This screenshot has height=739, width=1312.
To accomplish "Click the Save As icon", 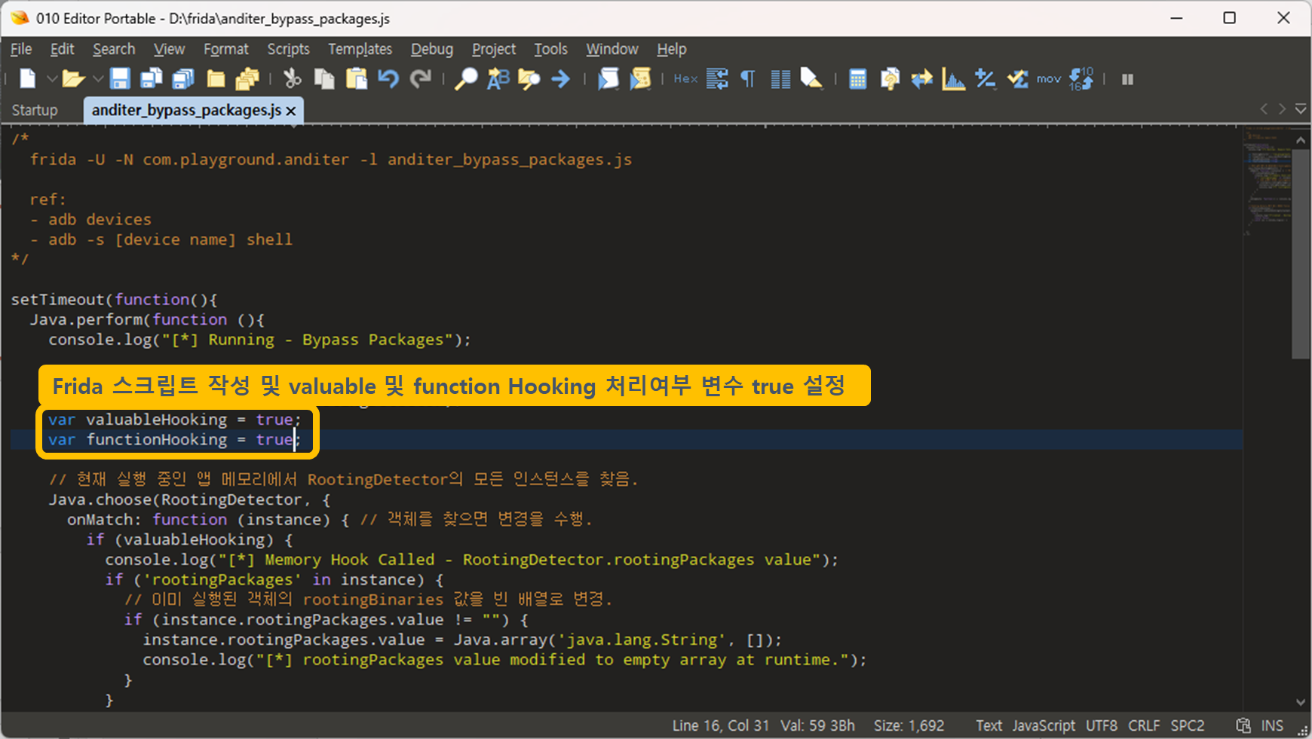I will coord(152,78).
